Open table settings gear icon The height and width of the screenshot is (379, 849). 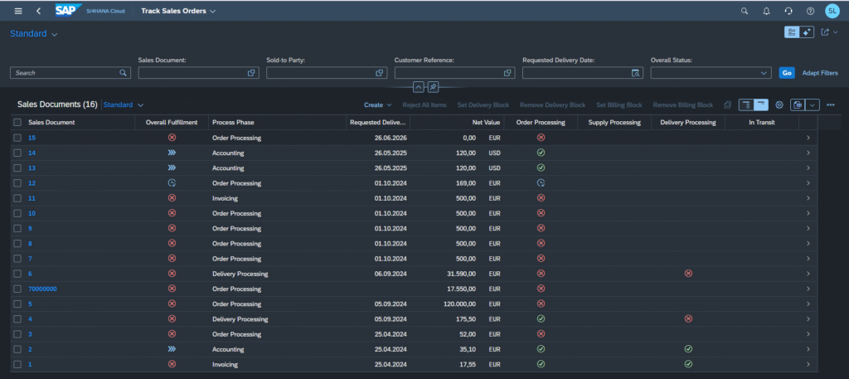click(x=779, y=105)
